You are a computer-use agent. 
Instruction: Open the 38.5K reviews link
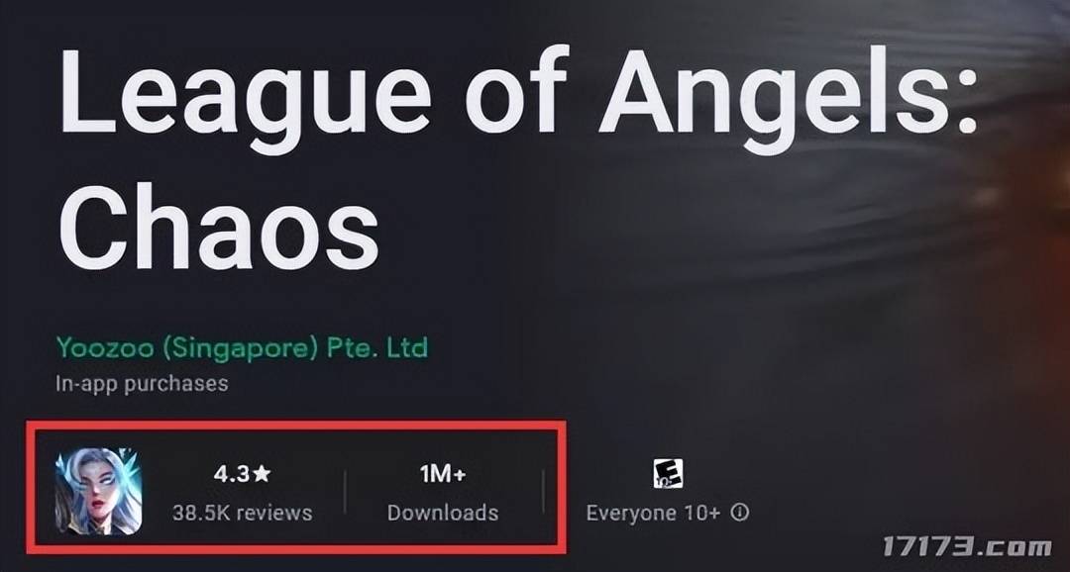(243, 513)
